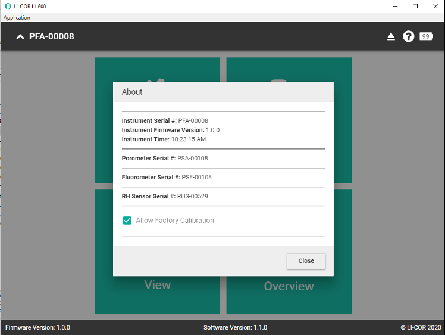
Task: Click the eject instrument icon
Action: click(391, 37)
